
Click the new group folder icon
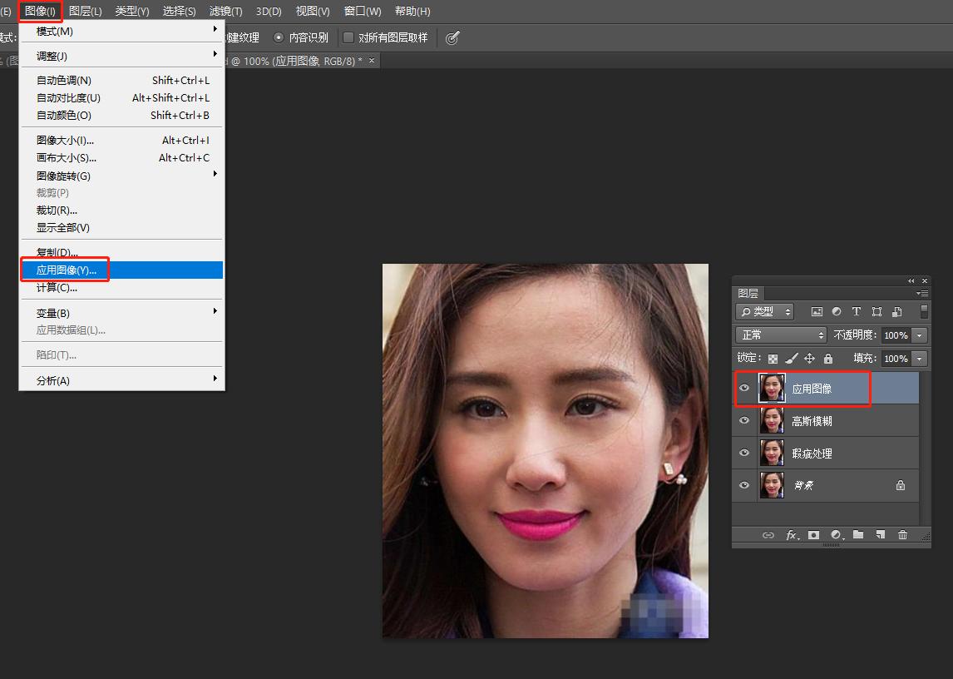click(x=858, y=535)
